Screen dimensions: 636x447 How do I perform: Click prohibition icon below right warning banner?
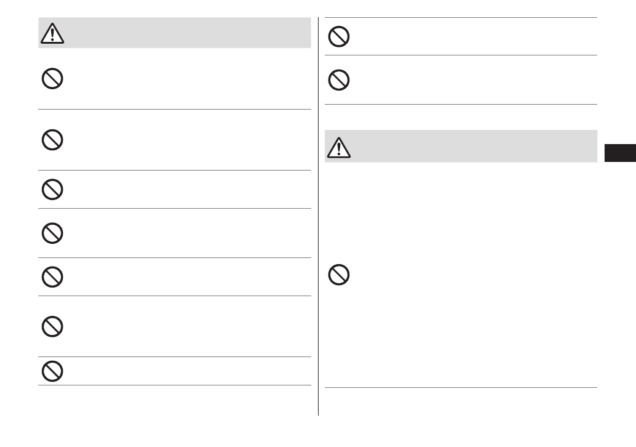pyautogui.click(x=339, y=275)
